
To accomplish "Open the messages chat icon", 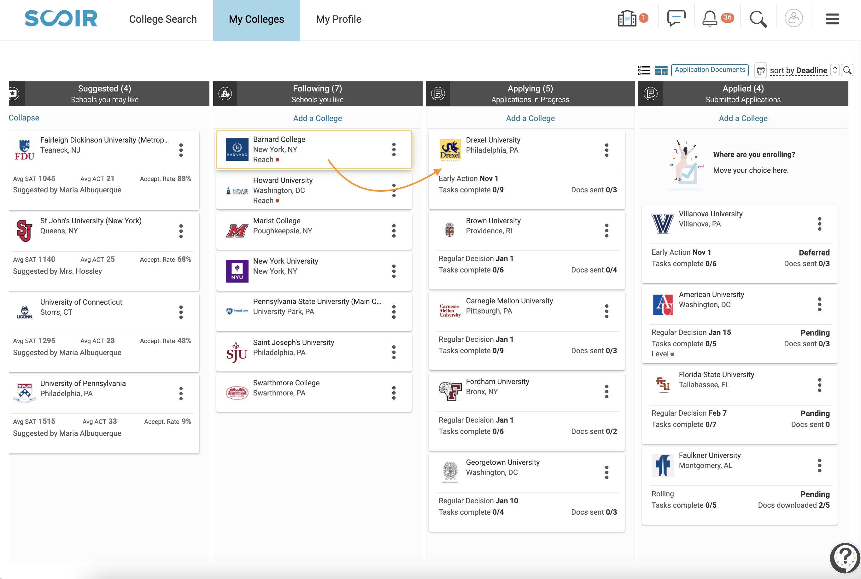I will click(676, 18).
